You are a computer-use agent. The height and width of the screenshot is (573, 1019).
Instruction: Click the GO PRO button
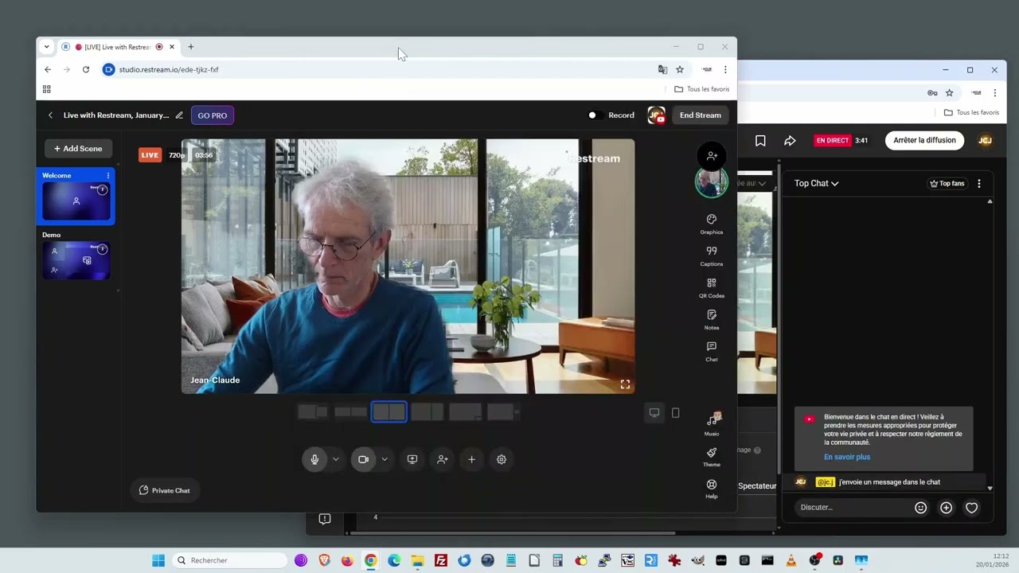coord(213,115)
